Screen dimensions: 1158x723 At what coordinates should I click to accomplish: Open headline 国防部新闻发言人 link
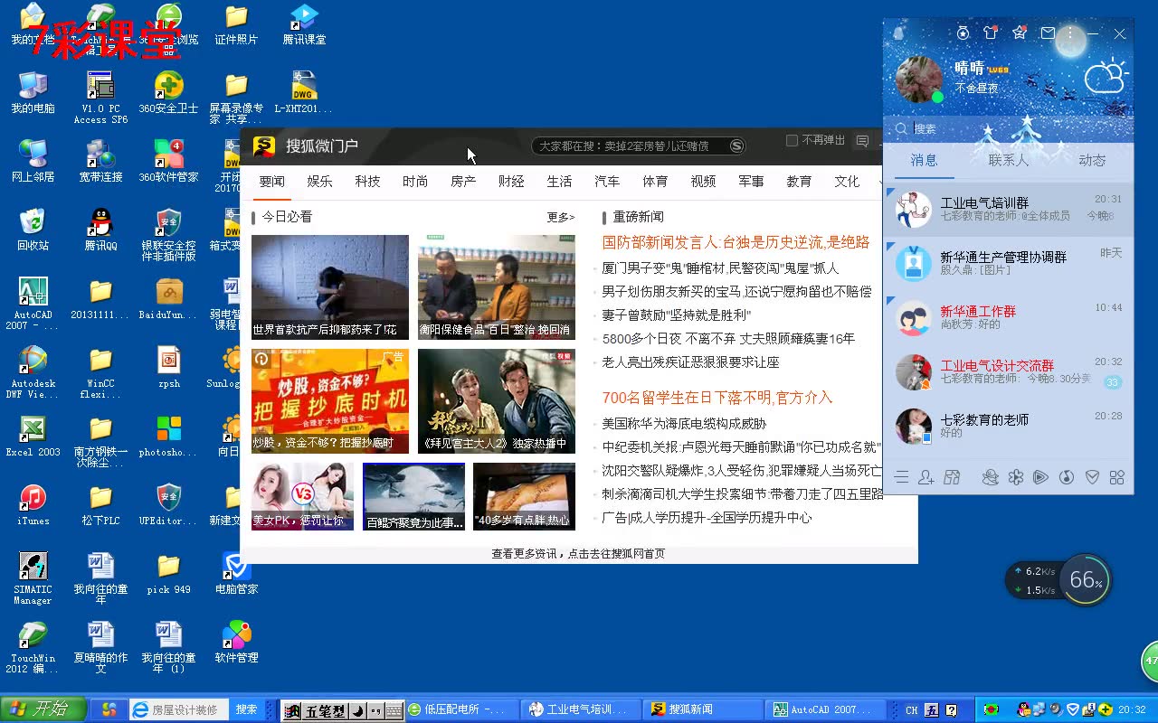coord(736,242)
